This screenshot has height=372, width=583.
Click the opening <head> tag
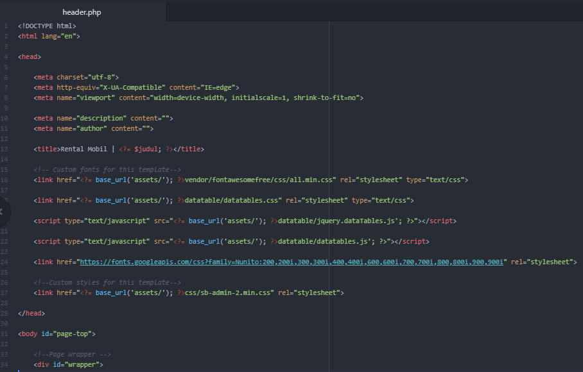tap(30, 57)
